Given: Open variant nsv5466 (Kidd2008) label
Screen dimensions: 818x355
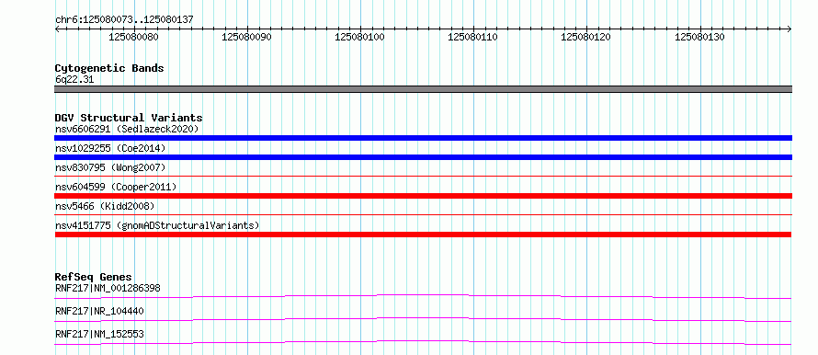Looking at the screenshot, I should pyautogui.click(x=105, y=206).
